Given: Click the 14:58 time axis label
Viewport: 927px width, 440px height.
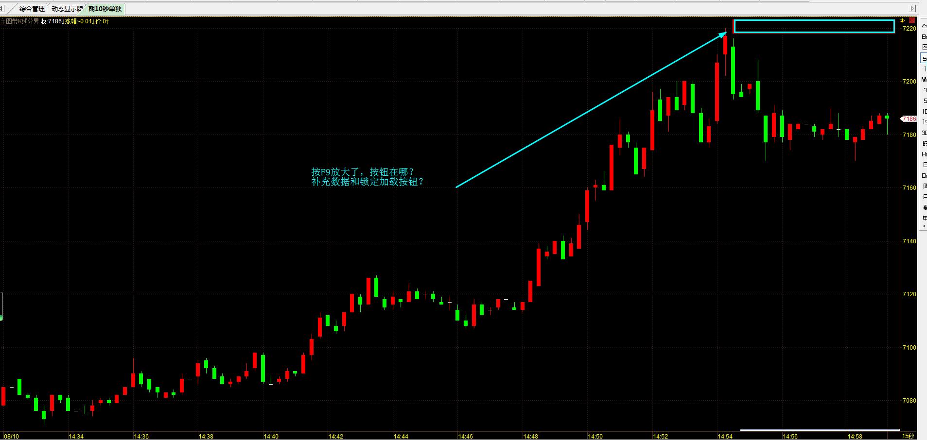Looking at the screenshot, I should pyautogui.click(x=855, y=437).
